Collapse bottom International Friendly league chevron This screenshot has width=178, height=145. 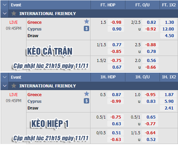click(x=5, y=86)
